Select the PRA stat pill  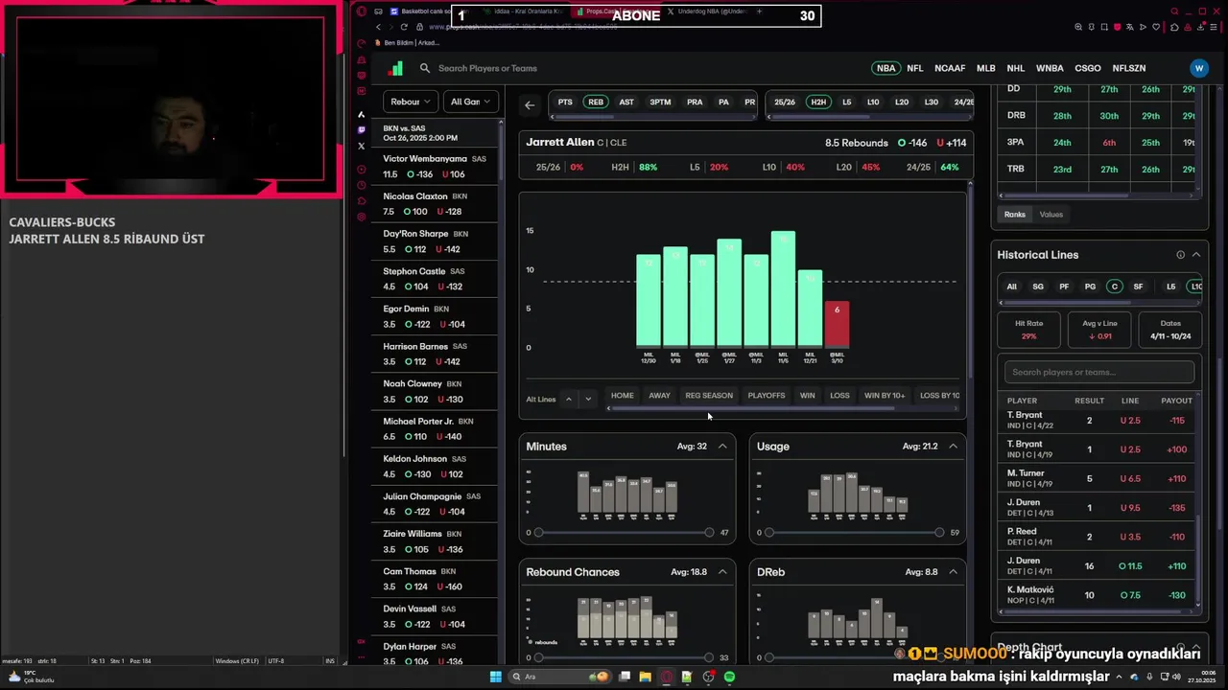point(695,102)
